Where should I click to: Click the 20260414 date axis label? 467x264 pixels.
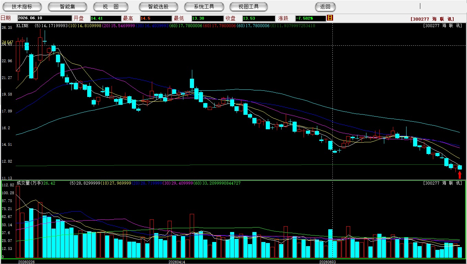pyautogui.click(x=177, y=262)
